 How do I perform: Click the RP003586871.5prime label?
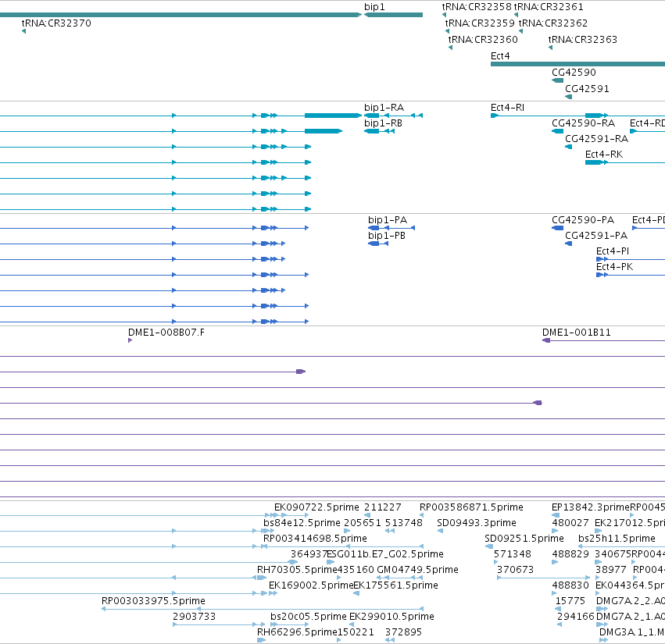471,507
